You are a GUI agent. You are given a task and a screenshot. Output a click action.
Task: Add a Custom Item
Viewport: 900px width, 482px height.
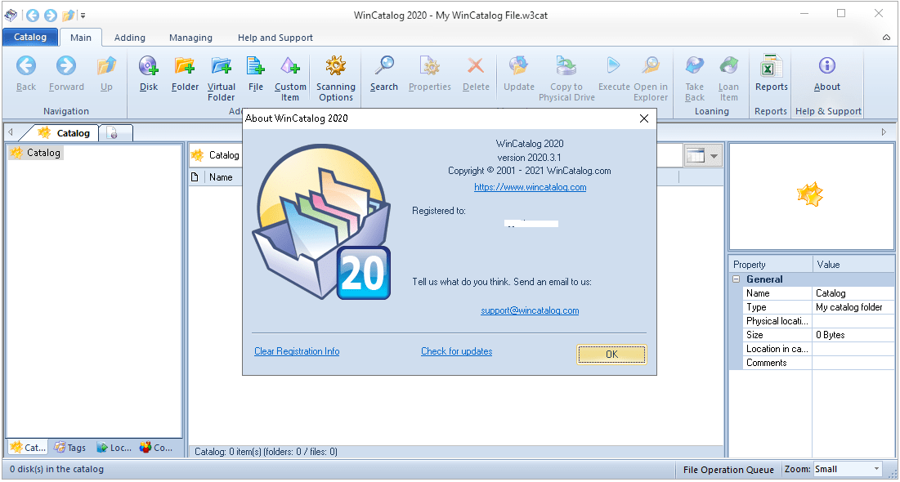290,79
